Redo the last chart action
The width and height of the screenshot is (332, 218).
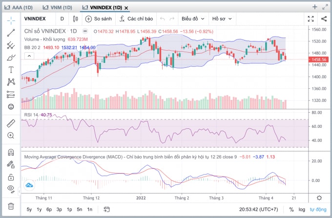pyautogui.click(x=172, y=19)
